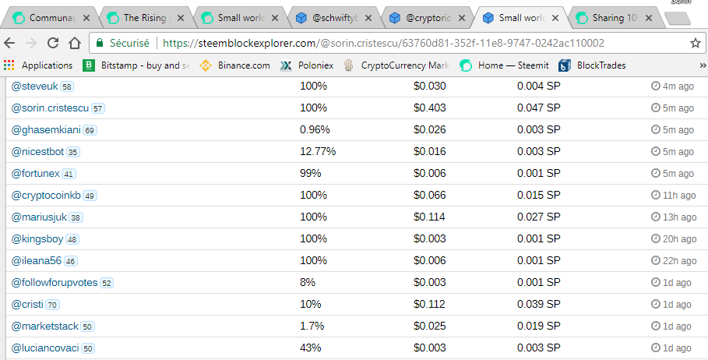Click the clock icon beside 11h ago
The width and height of the screenshot is (708, 360).
[x=655, y=195]
